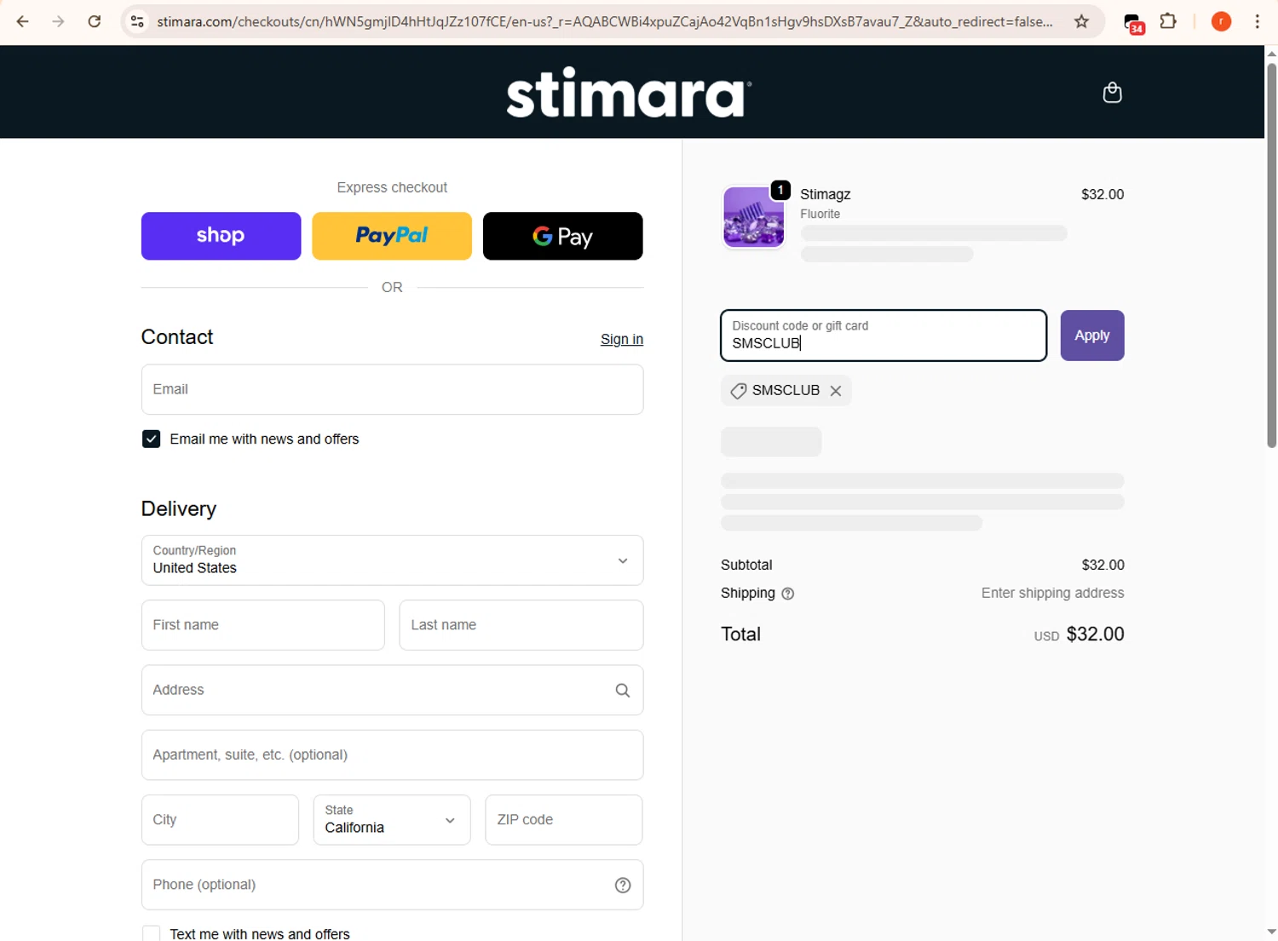Click the ZIP code field
The height and width of the screenshot is (941, 1278).
pos(563,820)
